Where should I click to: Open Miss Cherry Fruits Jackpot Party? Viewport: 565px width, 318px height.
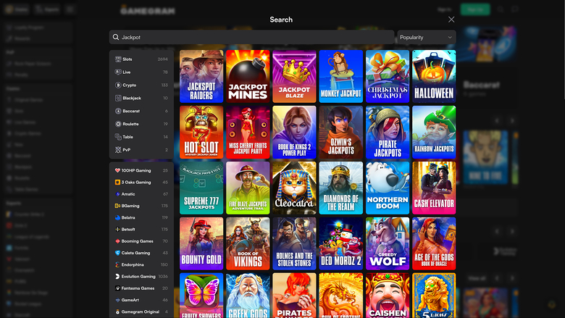(x=248, y=132)
